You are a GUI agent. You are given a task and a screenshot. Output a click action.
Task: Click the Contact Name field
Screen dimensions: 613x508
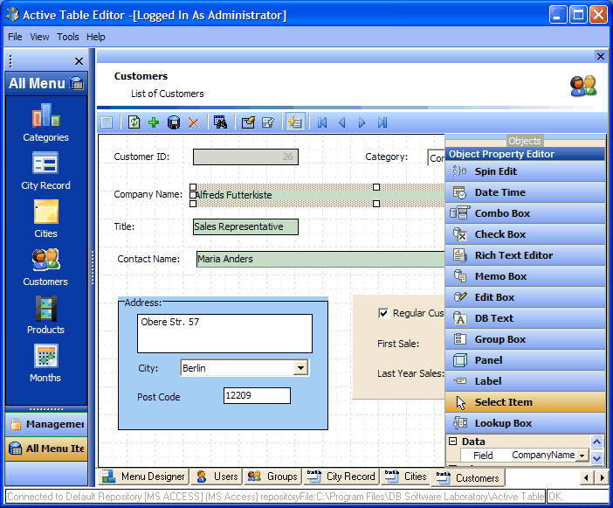(320, 259)
